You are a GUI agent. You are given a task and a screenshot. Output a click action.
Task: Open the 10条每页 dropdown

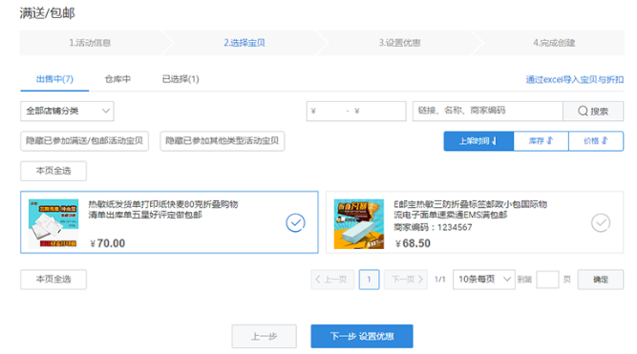tap(484, 280)
